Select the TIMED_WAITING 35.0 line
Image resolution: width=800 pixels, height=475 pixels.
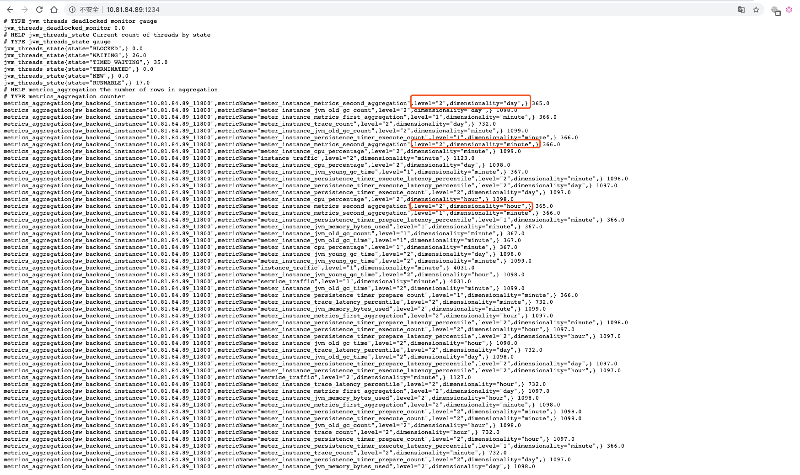pyautogui.click(x=86, y=62)
